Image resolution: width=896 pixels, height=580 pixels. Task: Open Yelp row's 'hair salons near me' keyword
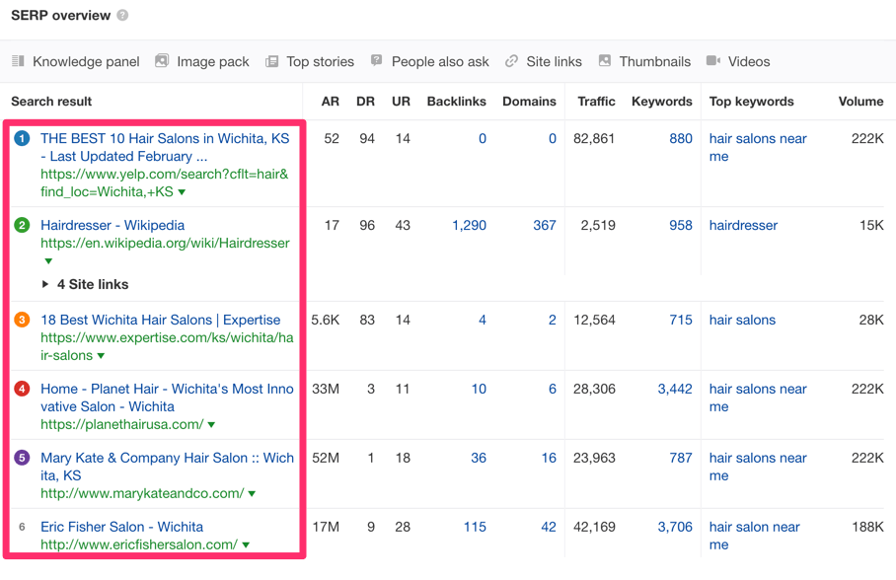click(x=758, y=147)
